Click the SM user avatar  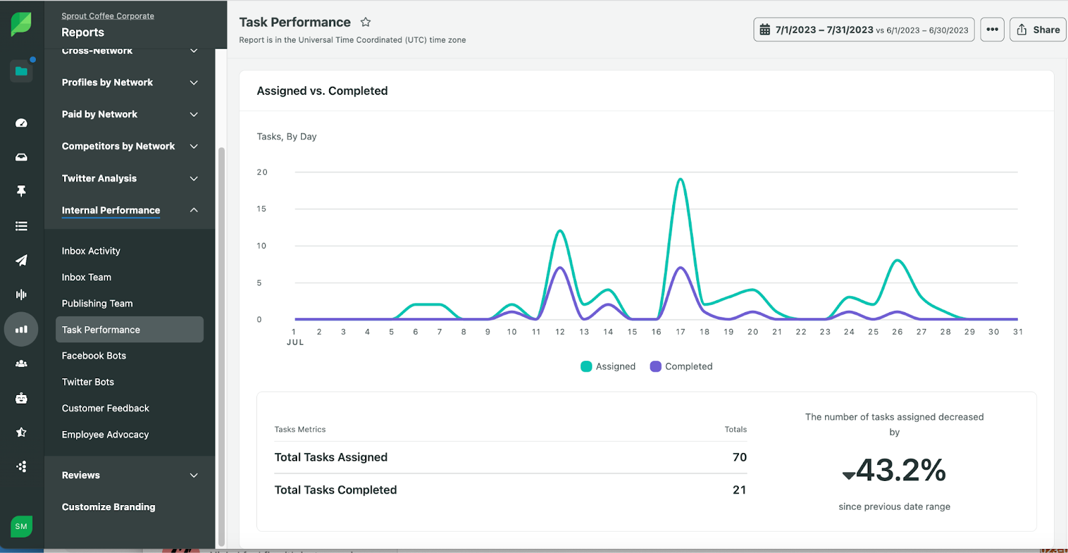click(21, 526)
